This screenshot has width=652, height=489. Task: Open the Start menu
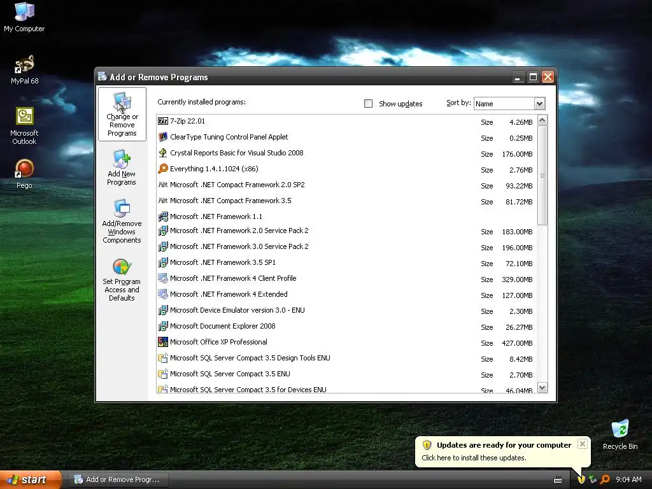[x=31, y=479]
